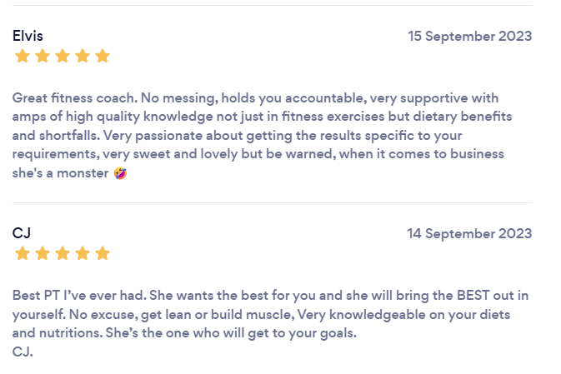
Task: Click the reviewer name CJ heading
Action: [22, 233]
